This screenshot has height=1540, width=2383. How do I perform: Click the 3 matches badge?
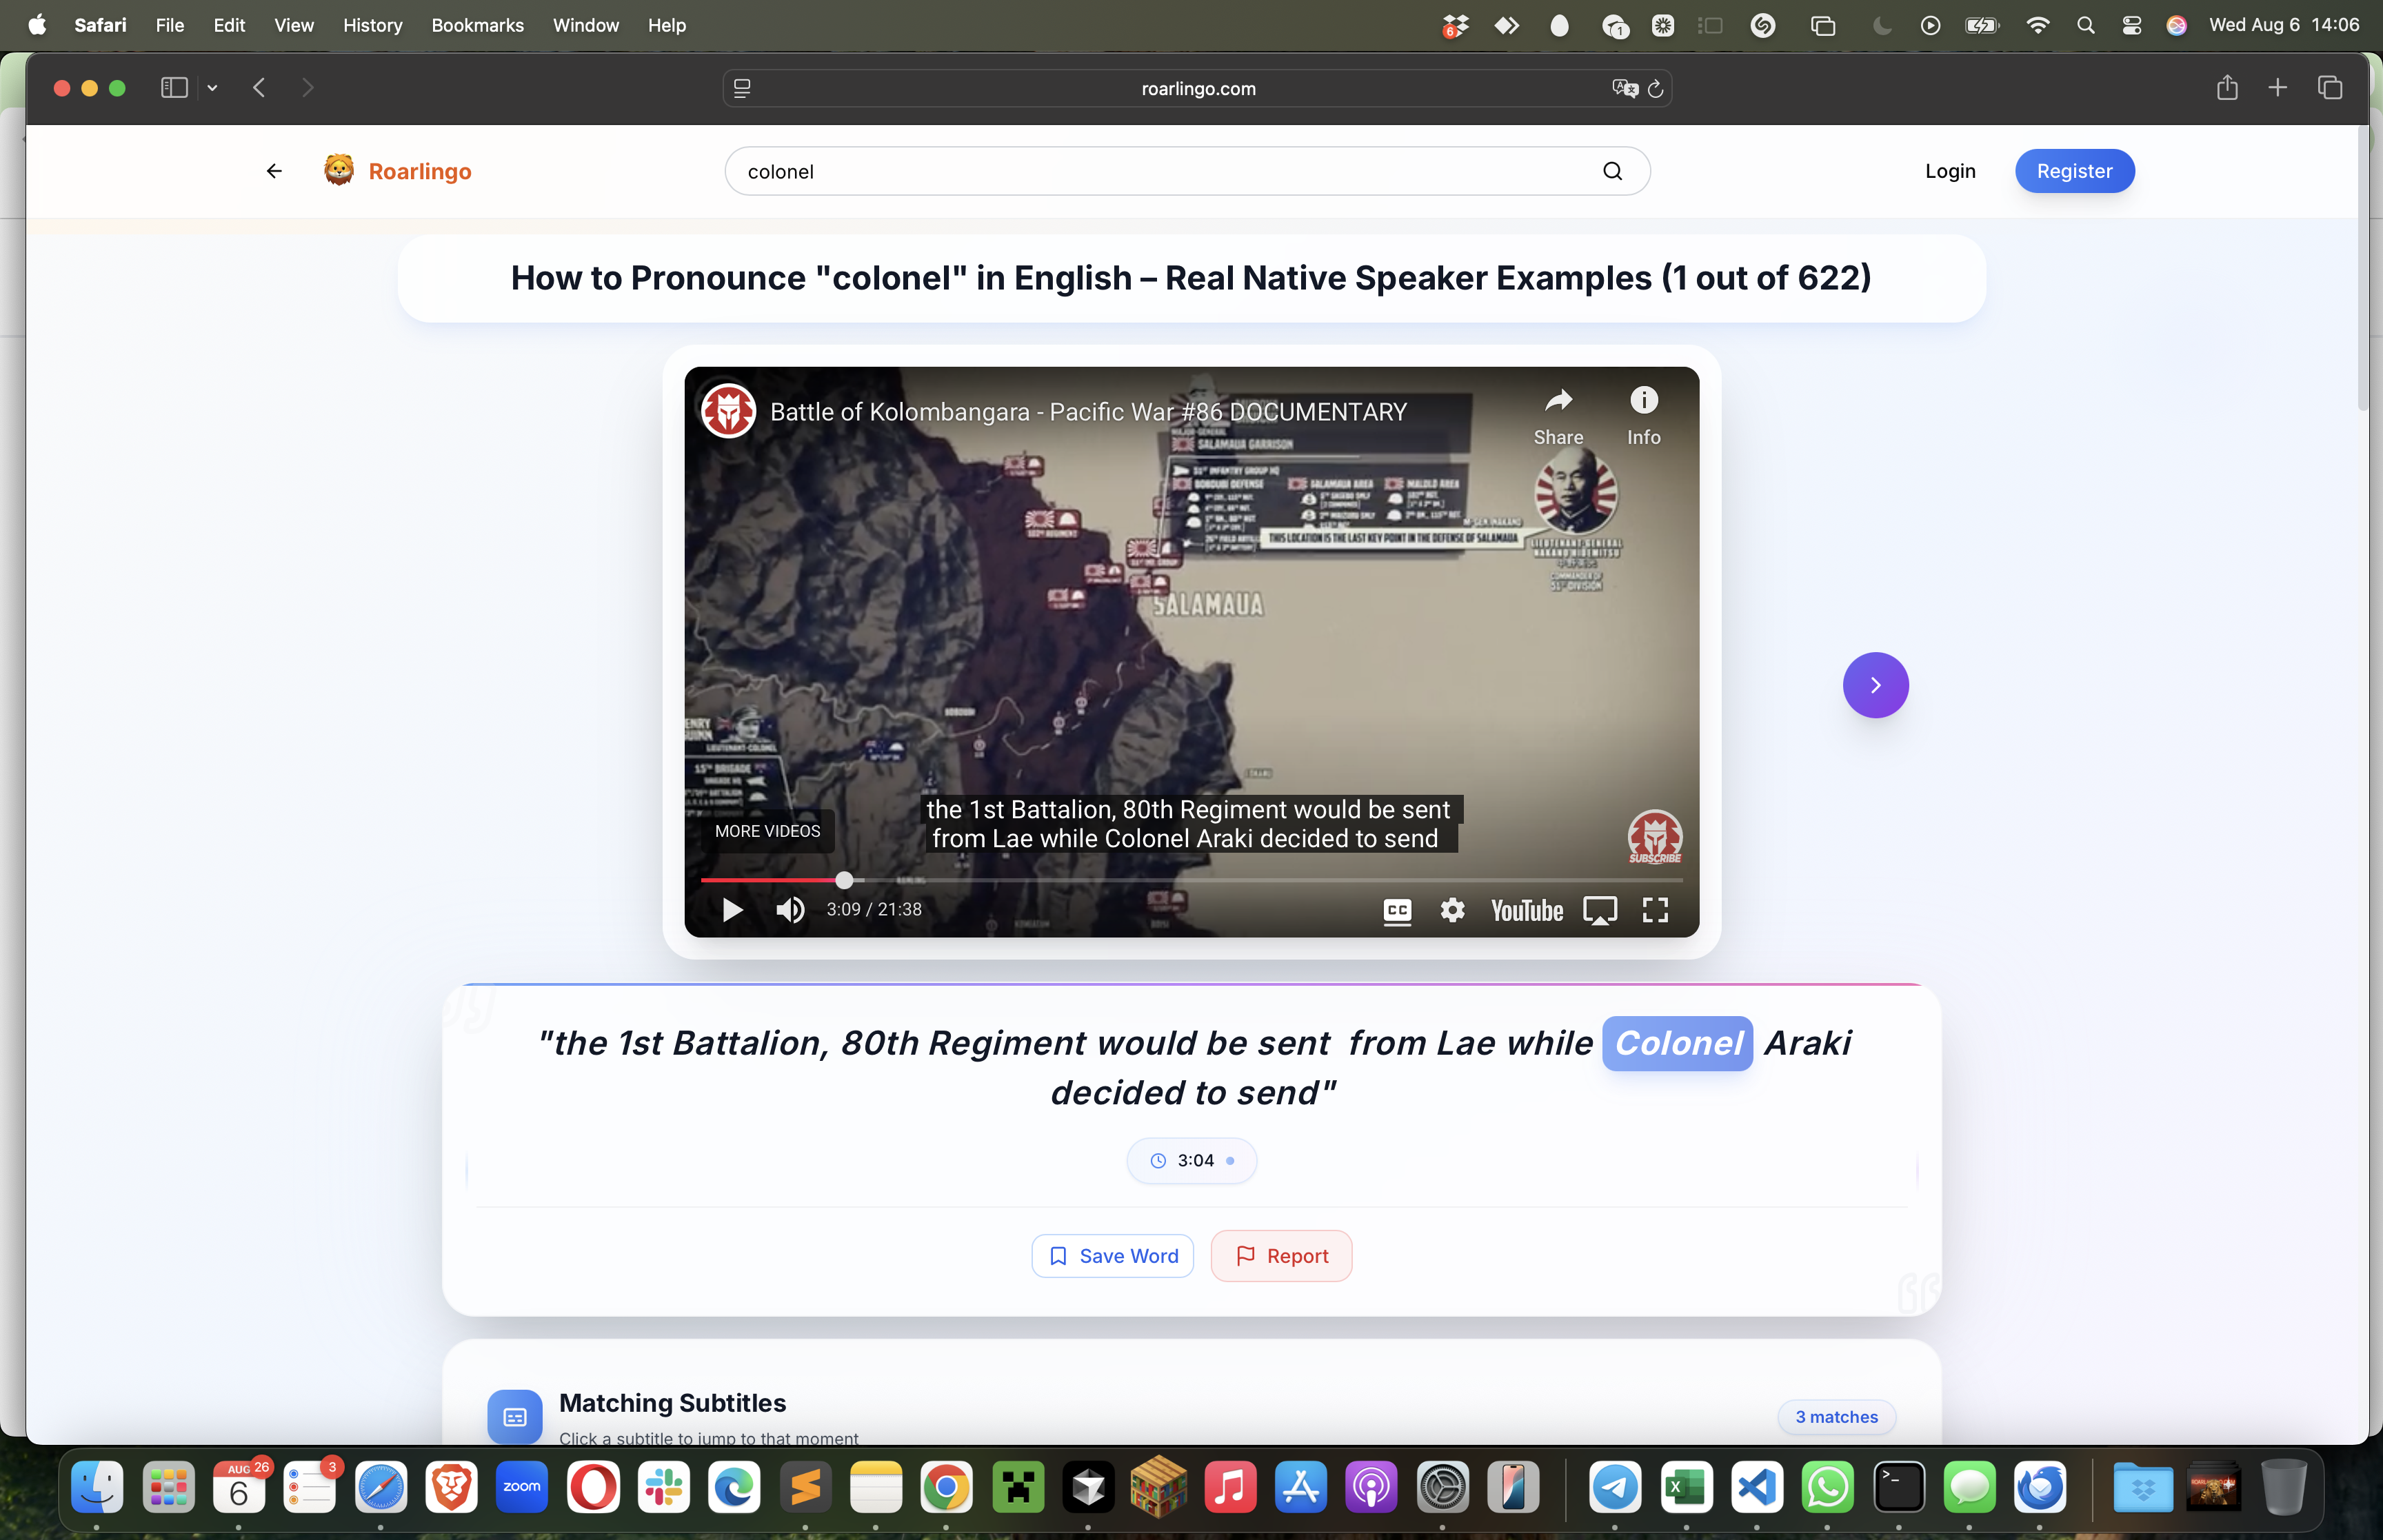[x=1836, y=1417]
